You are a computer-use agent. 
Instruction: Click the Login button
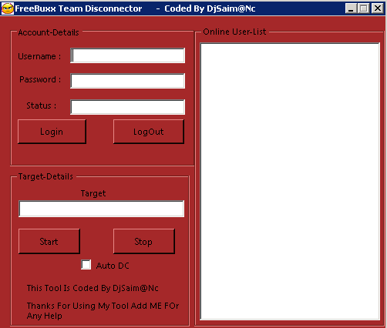[x=52, y=132]
